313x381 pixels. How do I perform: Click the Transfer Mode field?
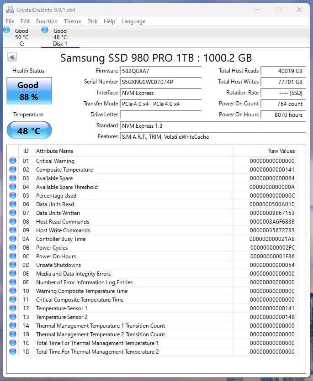click(161, 104)
